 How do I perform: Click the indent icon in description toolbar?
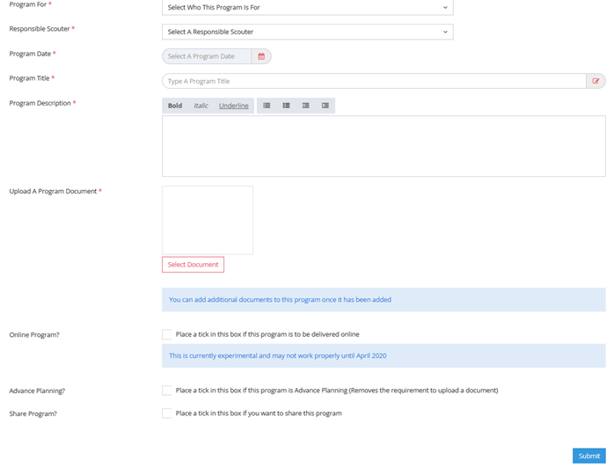tap(325, 106)
